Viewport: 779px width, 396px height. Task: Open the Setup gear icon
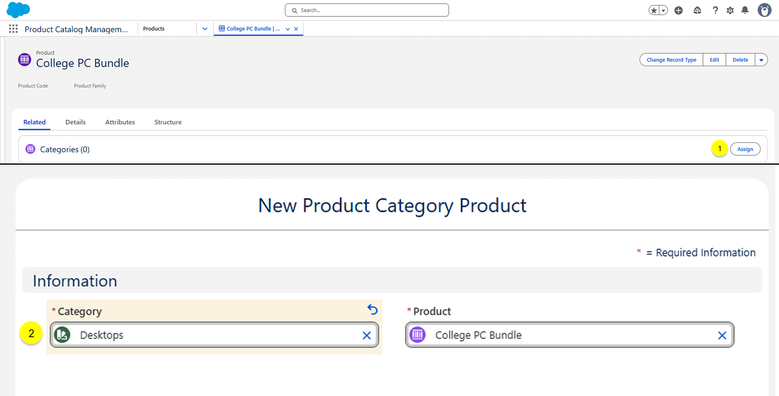click(730, 11)
